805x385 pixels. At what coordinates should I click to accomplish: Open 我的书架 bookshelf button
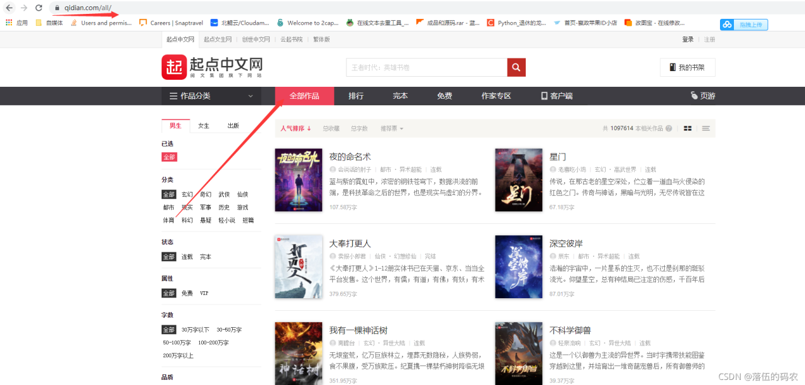tap(687, 67)
